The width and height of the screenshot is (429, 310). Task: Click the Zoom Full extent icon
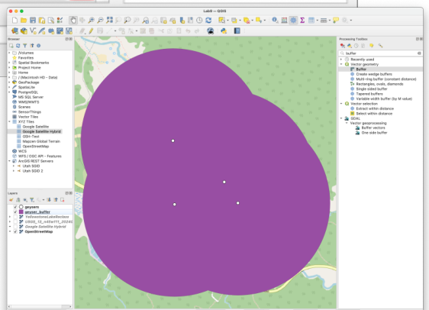(x=109, y=21)
